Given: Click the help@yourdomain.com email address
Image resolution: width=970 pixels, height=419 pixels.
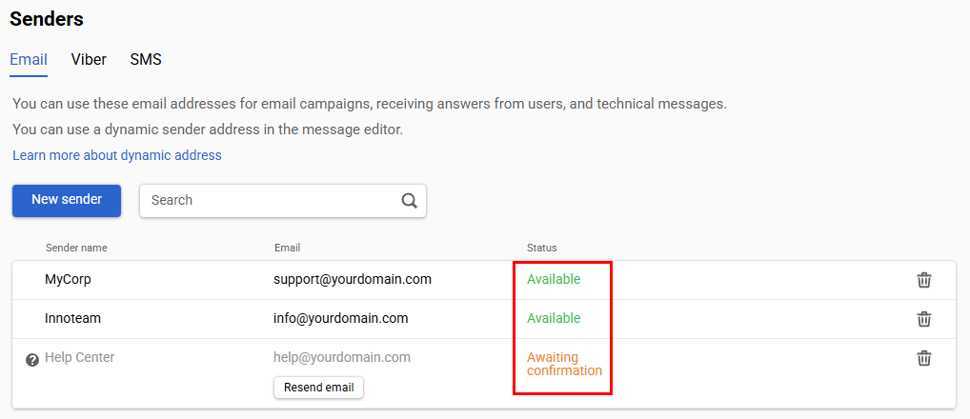Looking at the screenshot, I should (x=342, y=357).
